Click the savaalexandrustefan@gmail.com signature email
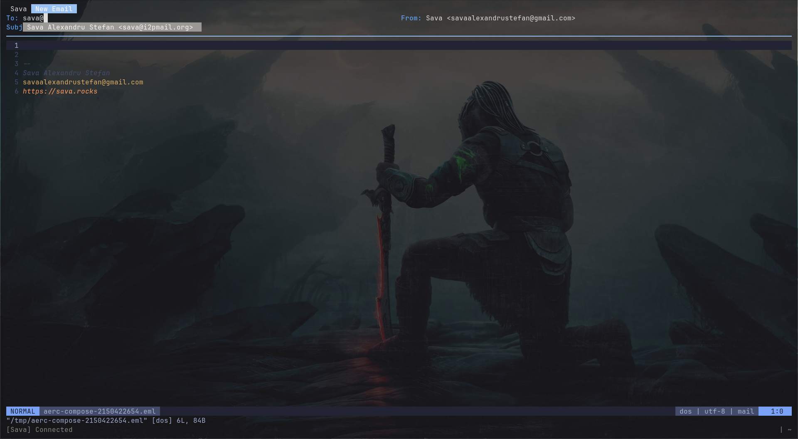798x439 pixels. click(83, 82)
